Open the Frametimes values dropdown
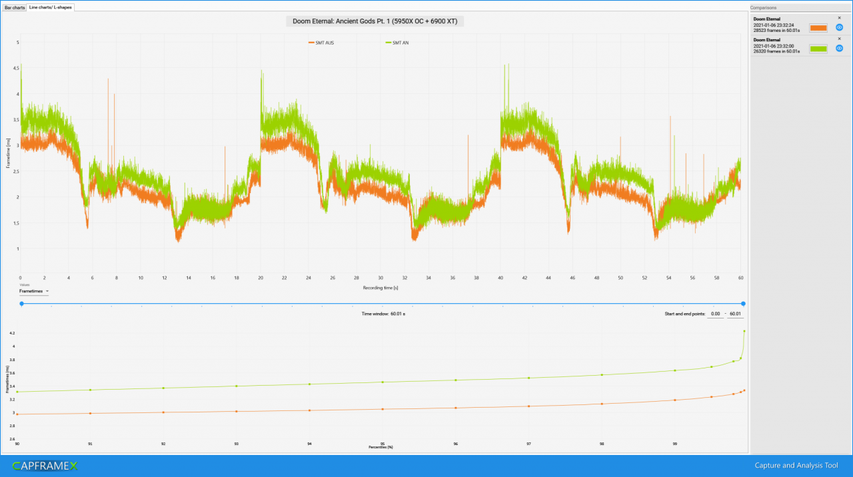Image resolution: width=853 pixels, height=477 pixels. point(34,291)
